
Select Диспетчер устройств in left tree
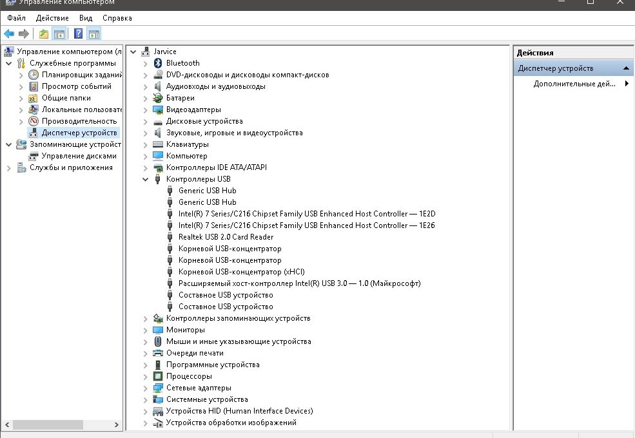tap(79, 133)
